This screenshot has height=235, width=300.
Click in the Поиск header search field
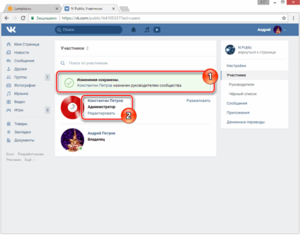tap(88, 30)
